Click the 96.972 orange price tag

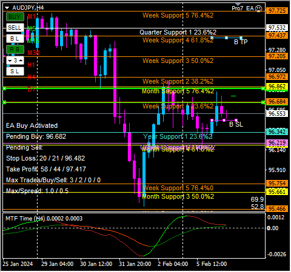277,77
